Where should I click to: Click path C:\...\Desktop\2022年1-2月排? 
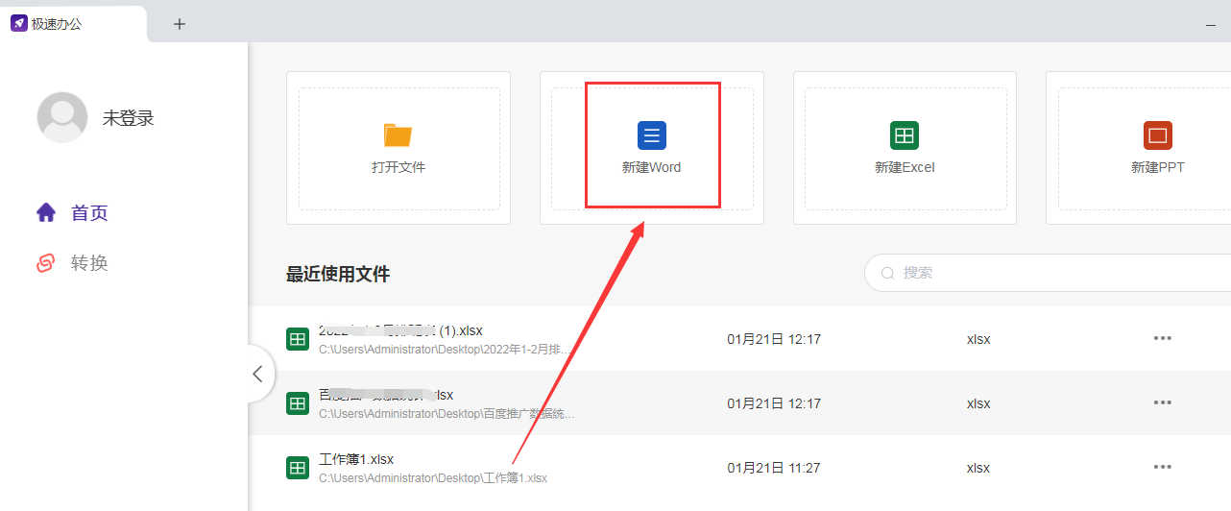(444, 350)
